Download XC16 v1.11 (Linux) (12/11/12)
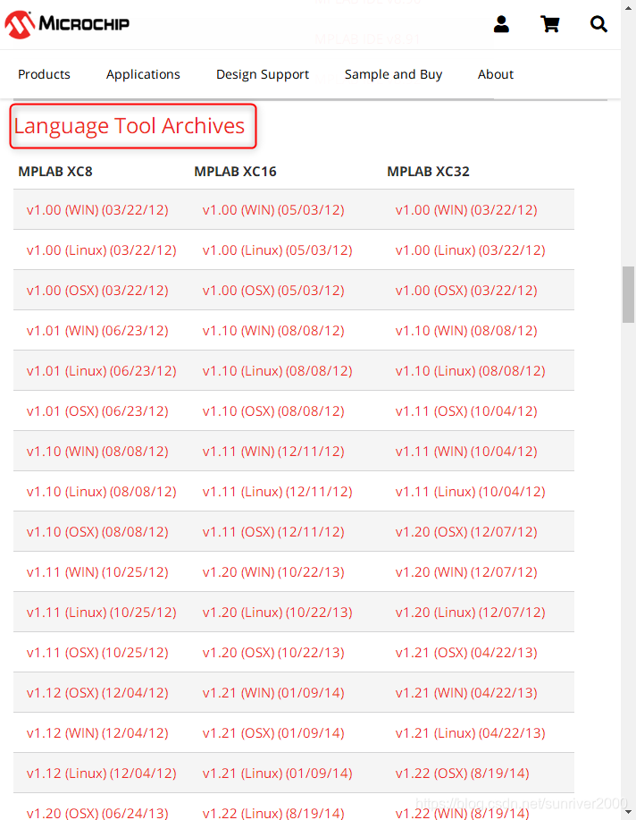Image resolution: width=636 pixels, height=820 pixels. (278, 492)
